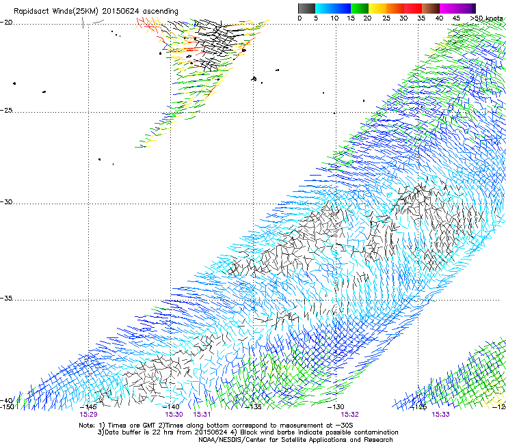Pick the brown 35-40 knots legend segment
506x444 pixels.
[x=431, y=8]
